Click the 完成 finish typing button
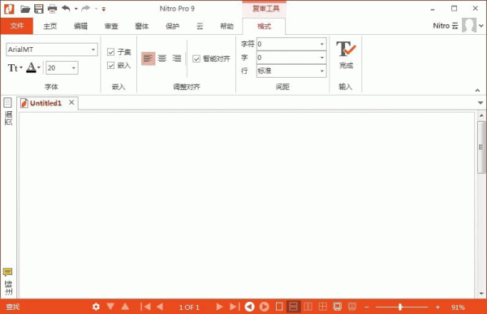This screenshot has height=314, width=487. (346, 54)
